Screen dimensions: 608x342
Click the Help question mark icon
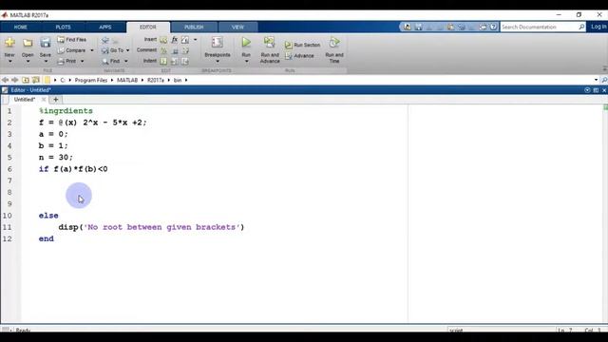pyautogui.click(x=493, y=27)
